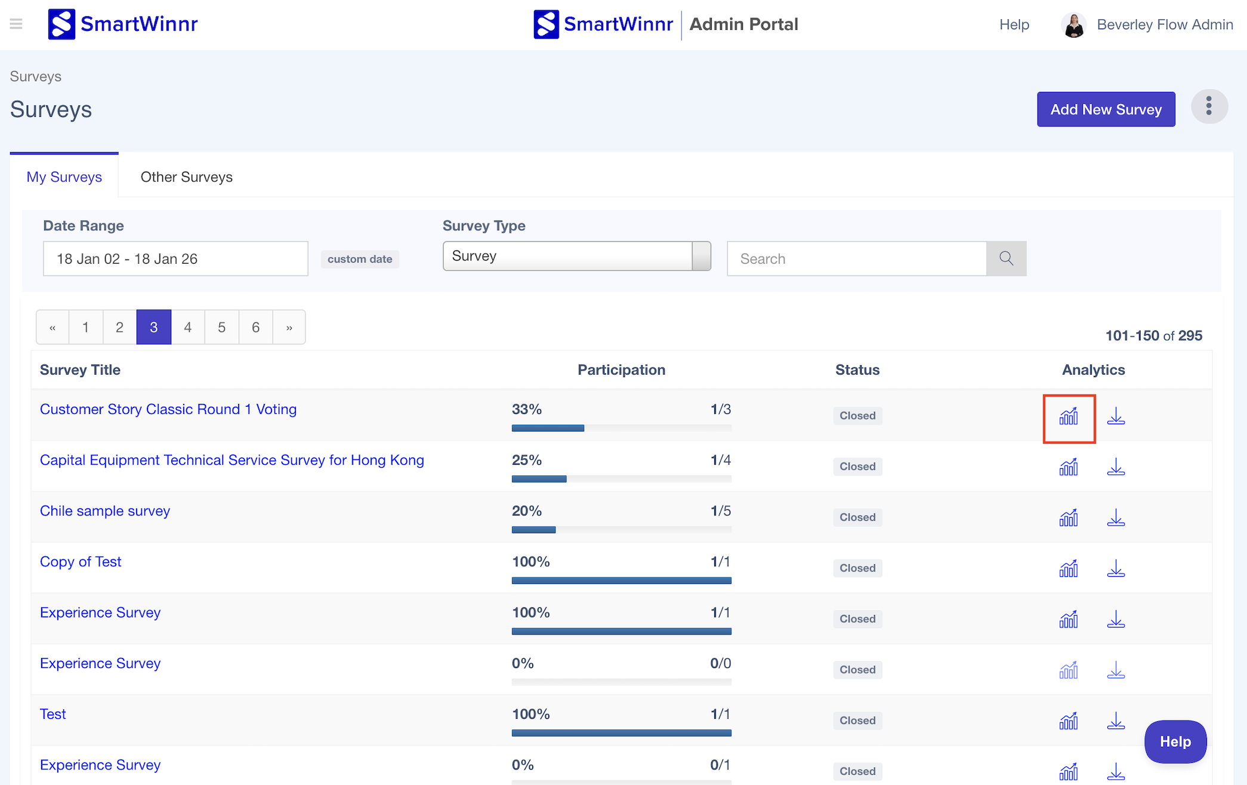Click the Add New Survey button

pyautogui.click(x=1106, y=109)
